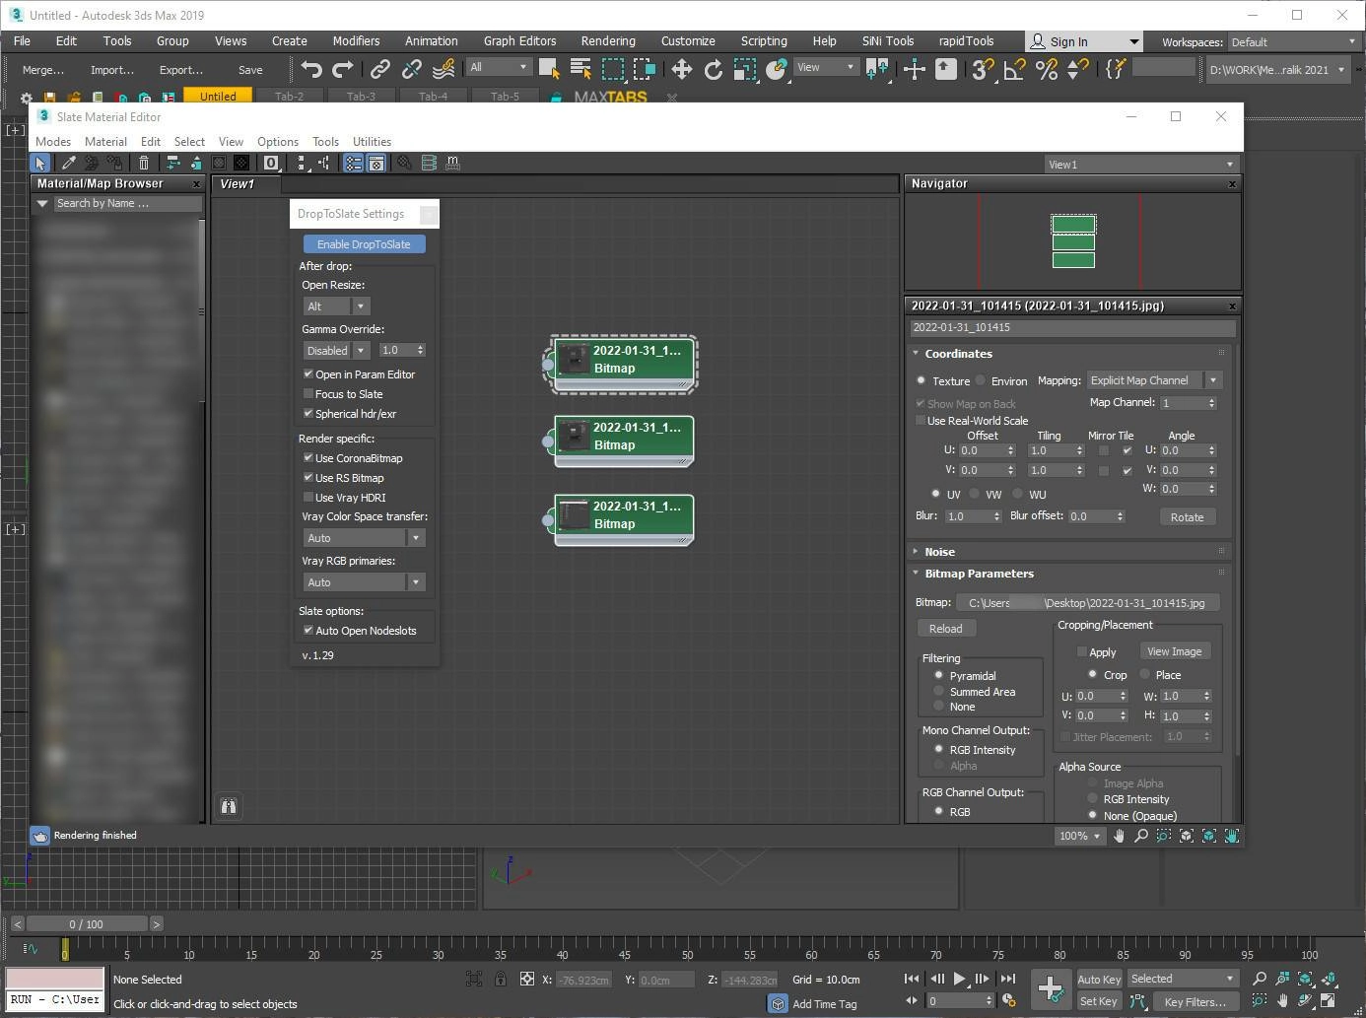Activate the Select and Move tool

pos(681,69)
